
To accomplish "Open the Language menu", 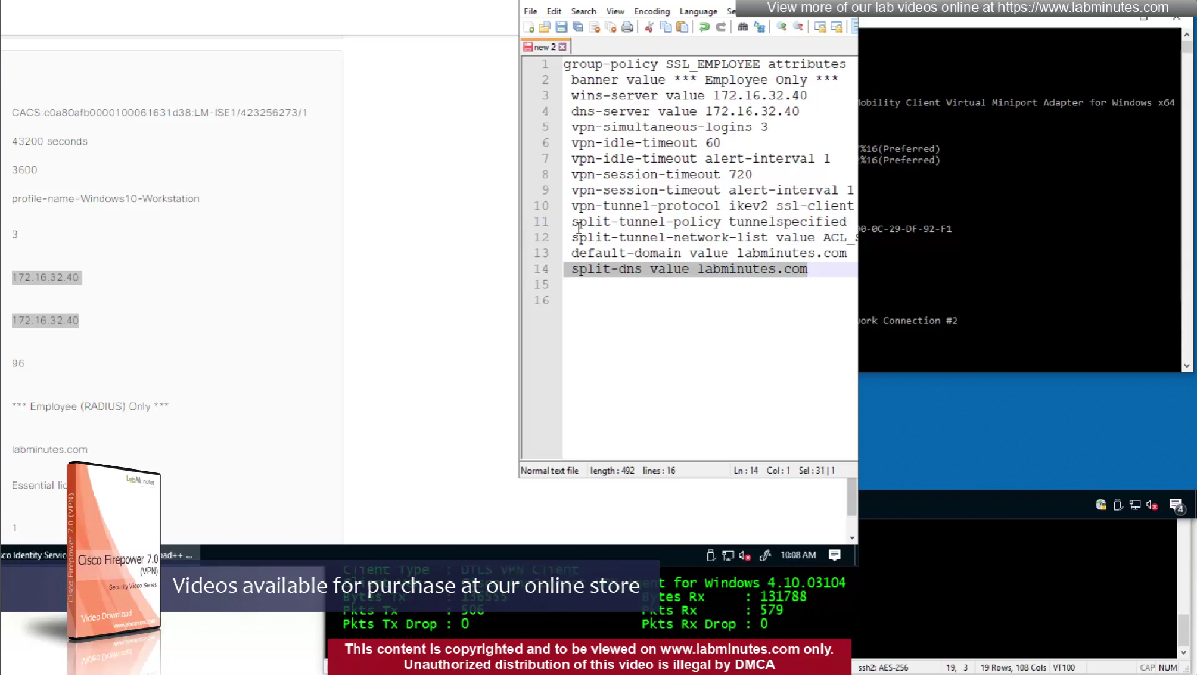I will pyautogui.click(x=698, y=11).
